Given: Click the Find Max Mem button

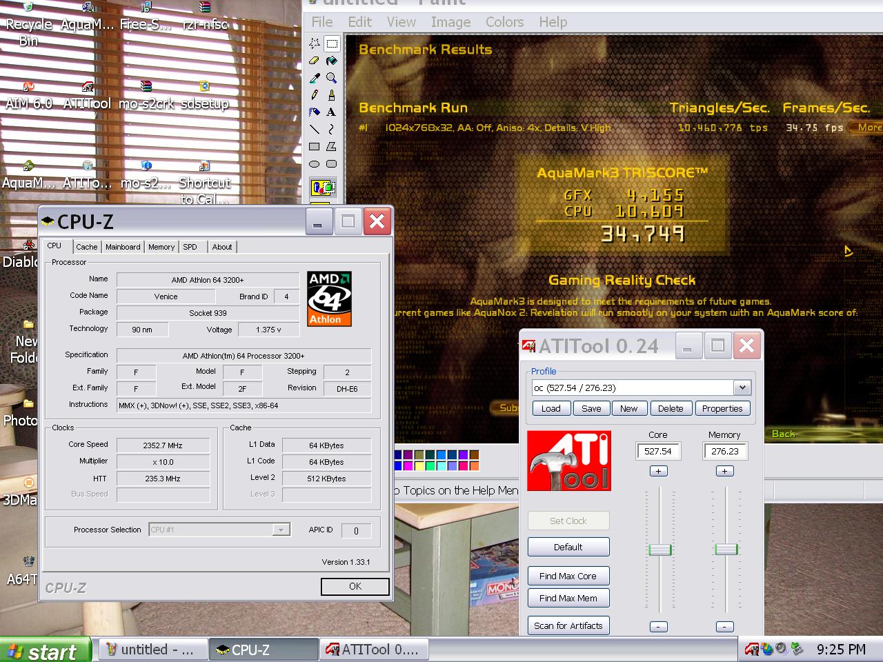Looking at the screenshot, I should 568,598.
